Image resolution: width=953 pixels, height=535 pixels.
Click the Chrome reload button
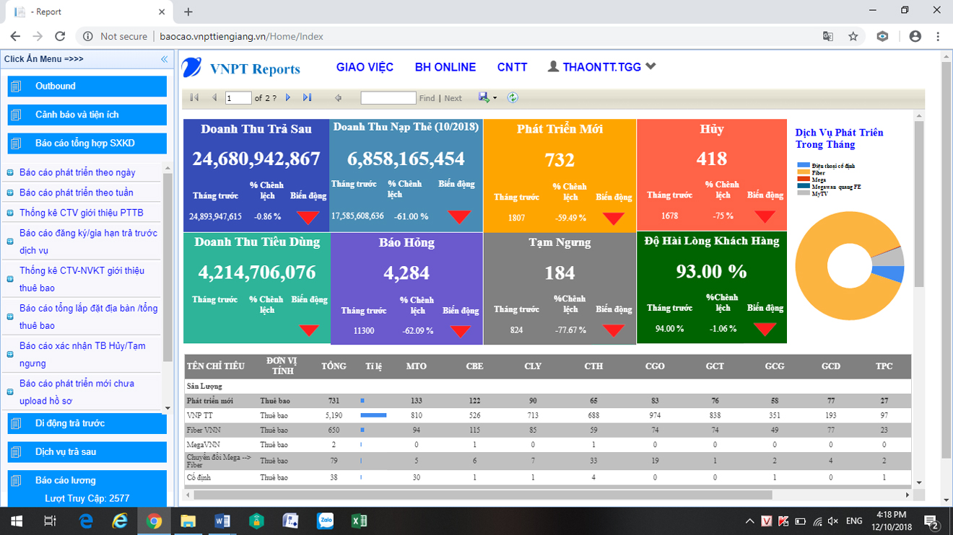tap(60, 36)
